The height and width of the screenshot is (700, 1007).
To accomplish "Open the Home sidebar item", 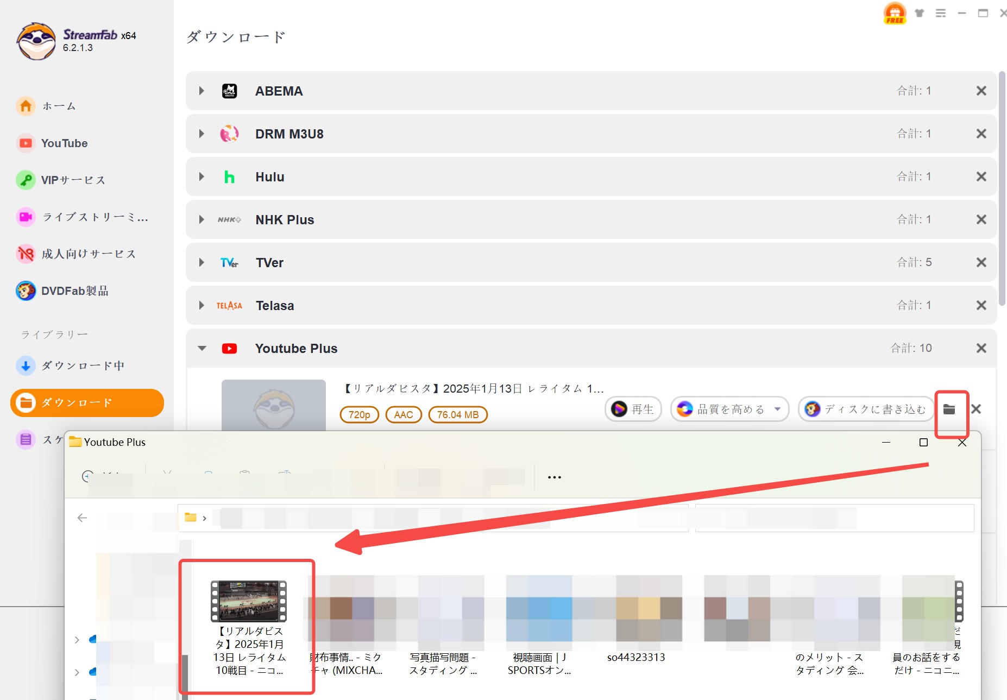I will tap(46, 106).
